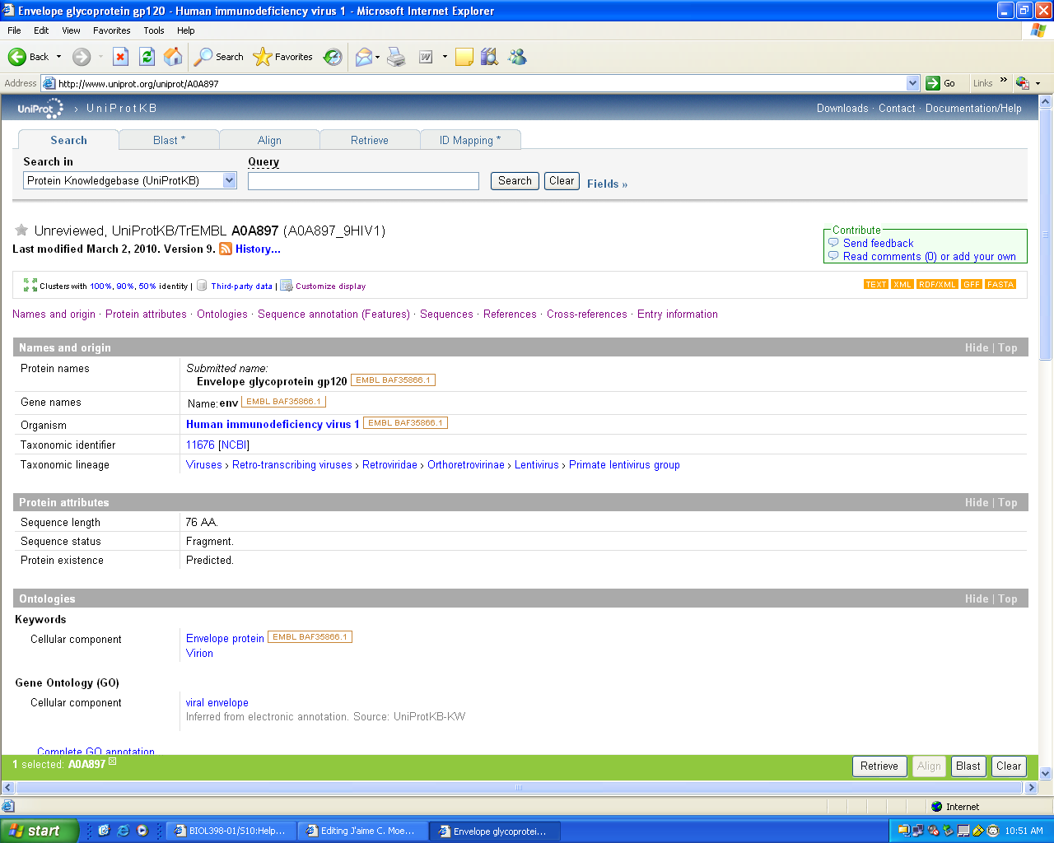The image size is (1054, 843).
Task: Click the gray star next to Unreviewed
Action: pos(21,231)
